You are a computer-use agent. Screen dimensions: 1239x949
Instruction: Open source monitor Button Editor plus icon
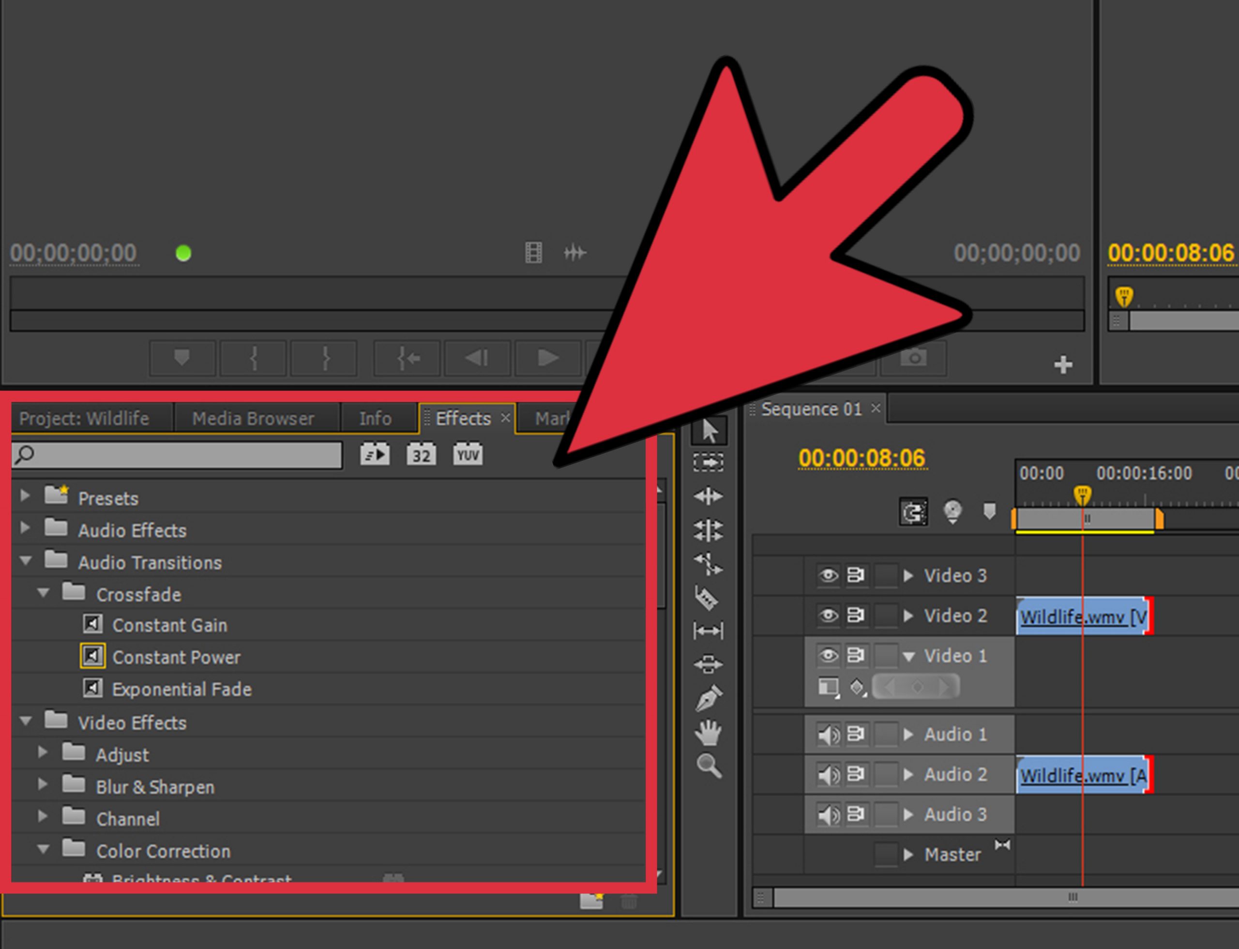1063,364
